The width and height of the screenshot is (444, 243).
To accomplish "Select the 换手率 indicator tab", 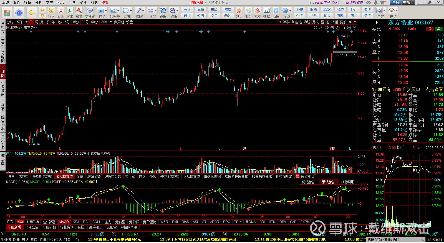I will tap(130, 176).
